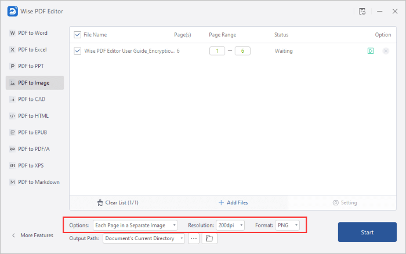Click the plus icon beside Add Files
The width and height of the screenshot is (406, 254).
click(221, 203)
